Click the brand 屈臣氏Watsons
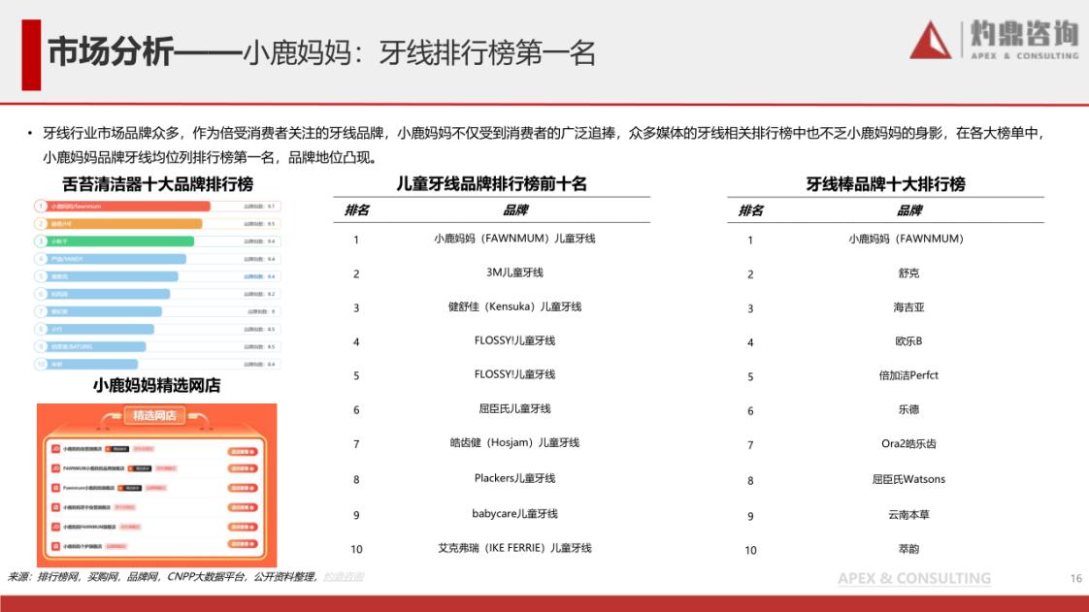Viewport: 1089px width, 612px height. point(908,479)
